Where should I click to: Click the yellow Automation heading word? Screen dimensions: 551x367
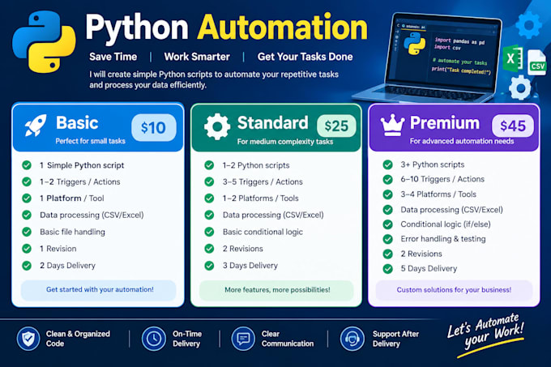tap(283, 28)
